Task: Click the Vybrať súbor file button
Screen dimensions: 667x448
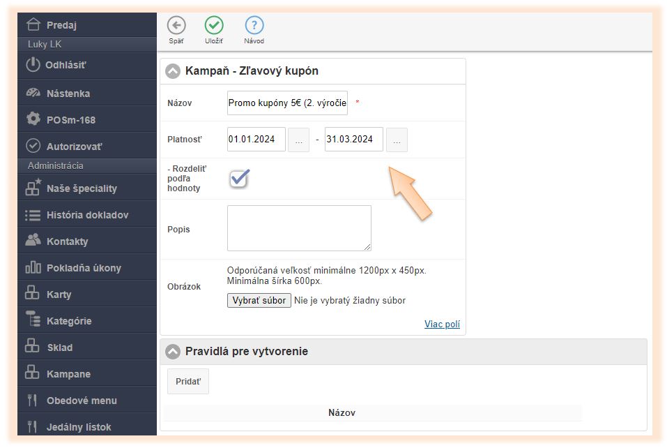Action: pyautogui.click(x=259, y=301)
